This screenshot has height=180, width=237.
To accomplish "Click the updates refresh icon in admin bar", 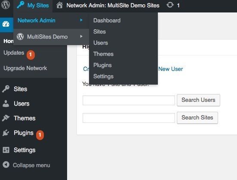I will 170,5.
